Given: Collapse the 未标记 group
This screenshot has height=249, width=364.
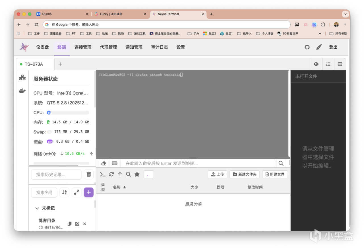Looking at the screenshot, I should pyautogui.click(x=37, y=208).
